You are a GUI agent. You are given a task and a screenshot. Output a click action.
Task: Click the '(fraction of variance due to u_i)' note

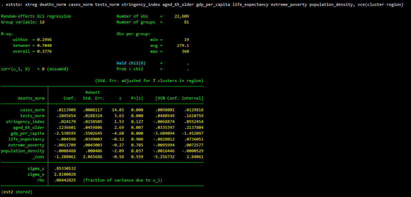pyautogui.click(x=123, y=180)
